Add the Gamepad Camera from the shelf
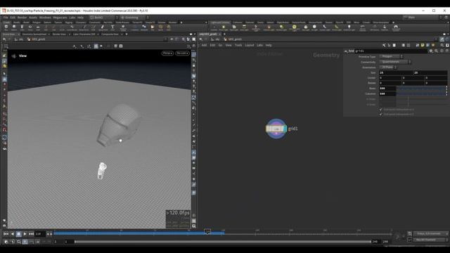The image size is (450, 253). click(396, 27)
